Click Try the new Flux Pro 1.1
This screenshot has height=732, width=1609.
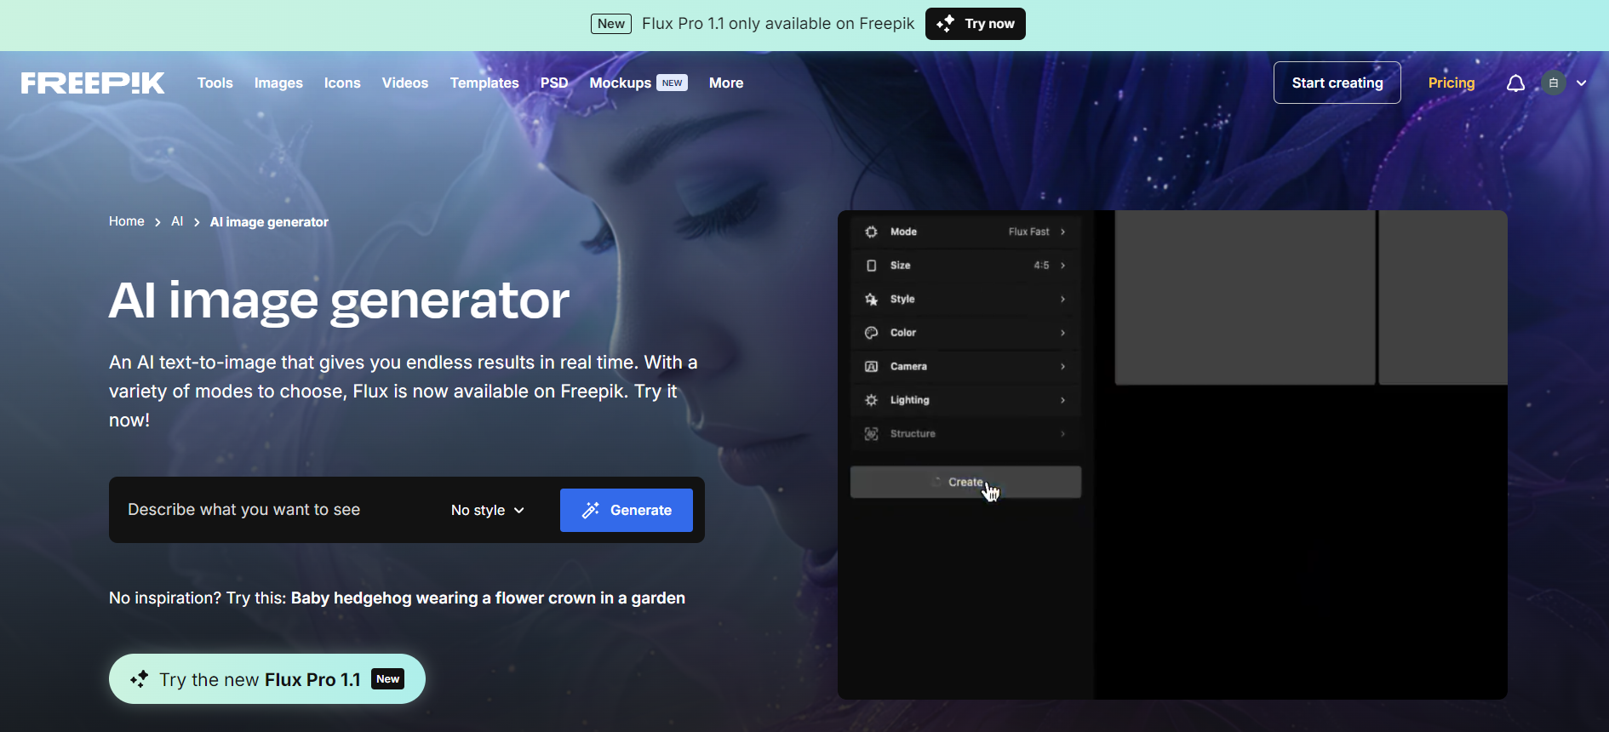[267, 679]
